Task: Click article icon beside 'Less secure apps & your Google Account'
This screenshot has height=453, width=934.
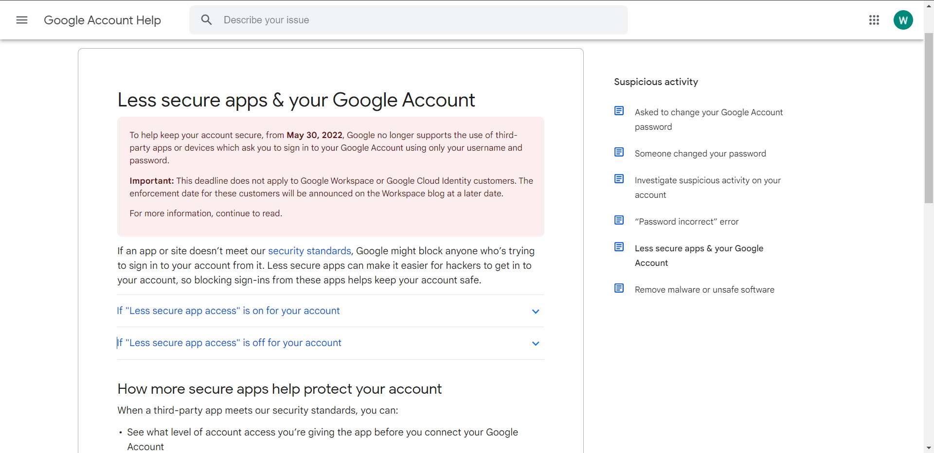Action: click(x=619, y=247)
